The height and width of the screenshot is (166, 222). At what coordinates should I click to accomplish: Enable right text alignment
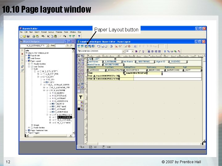coord(156,51)
